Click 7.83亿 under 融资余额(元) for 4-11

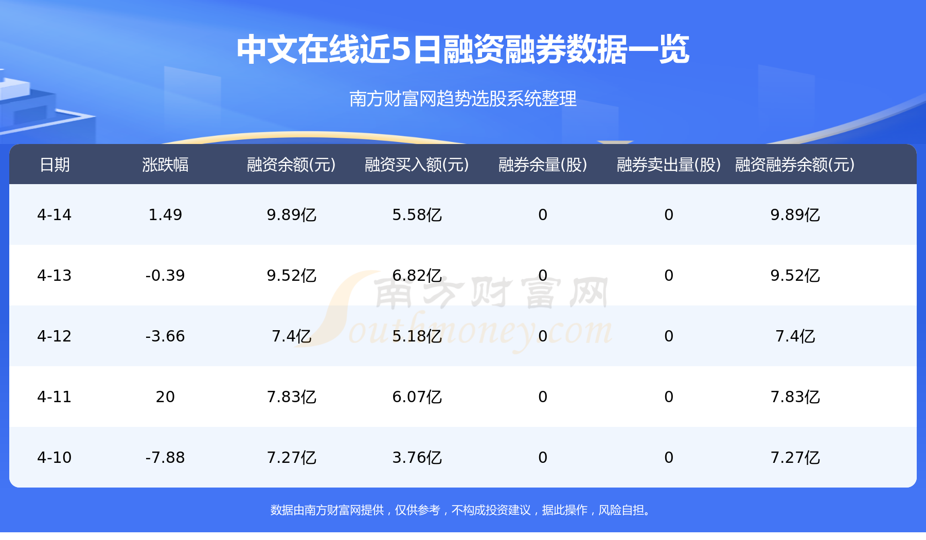pyautogui.click(x=291, y=397)
